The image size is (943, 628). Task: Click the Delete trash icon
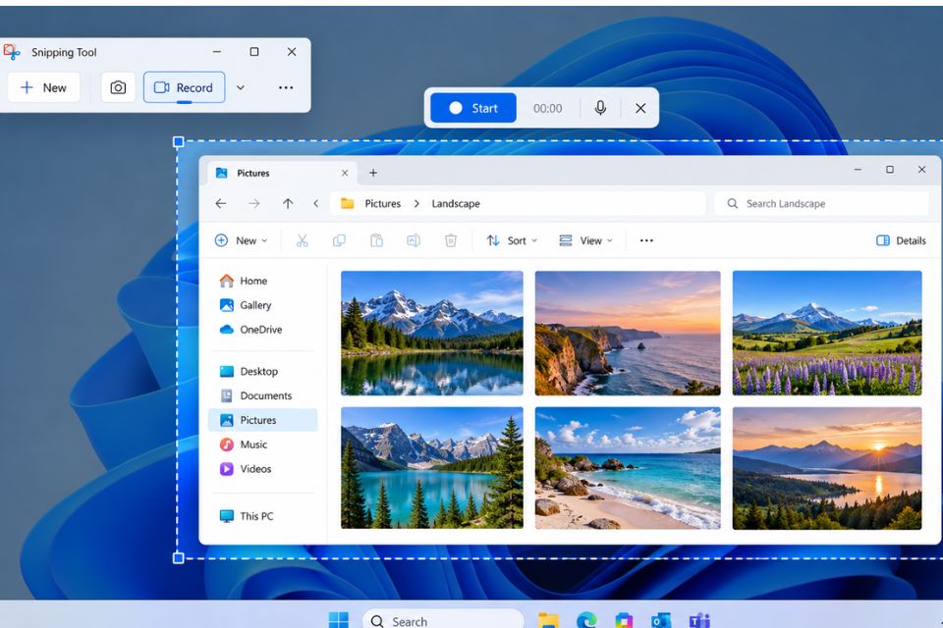point(451,241)
